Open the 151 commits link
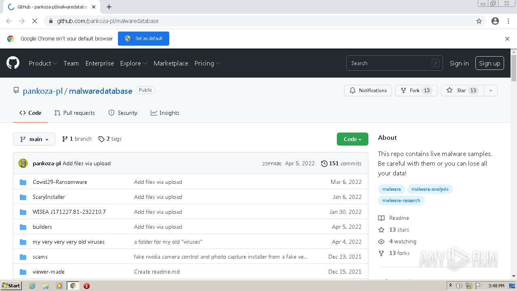The image size is (517, 291). [341, 163]
